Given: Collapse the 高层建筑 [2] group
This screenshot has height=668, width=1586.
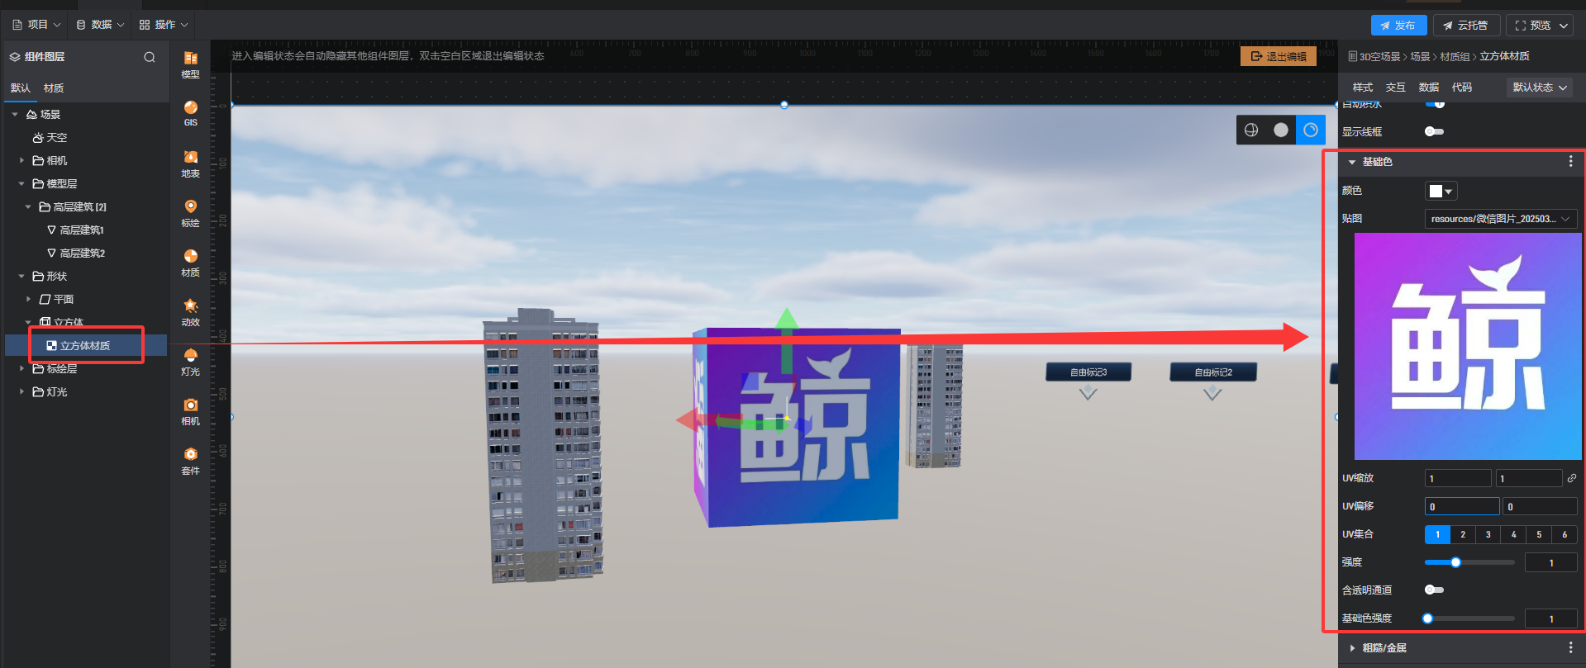Looking at the screenshot, I should click(x=28, y=206).
